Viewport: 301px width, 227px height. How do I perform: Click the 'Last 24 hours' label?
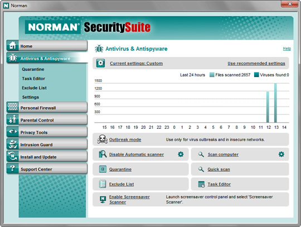(x=192, y=75)
